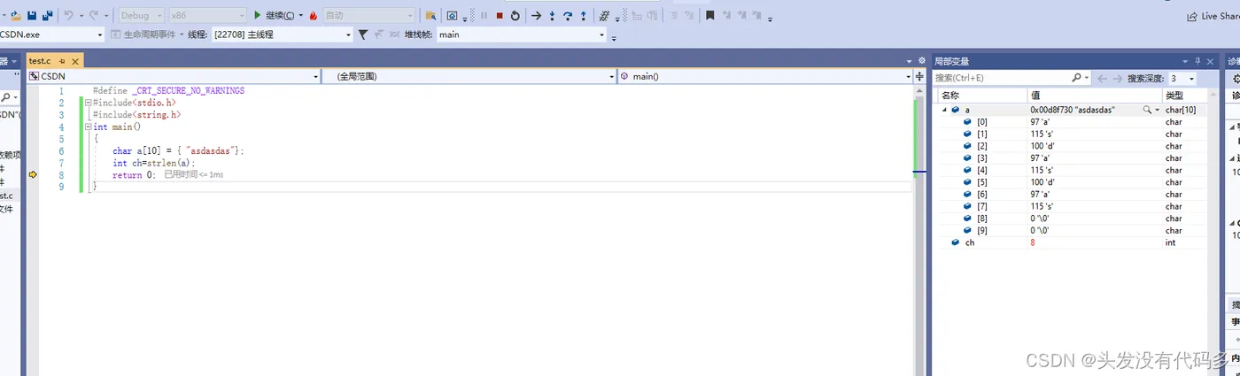Click the Open file folder icon

pos(15,16)
